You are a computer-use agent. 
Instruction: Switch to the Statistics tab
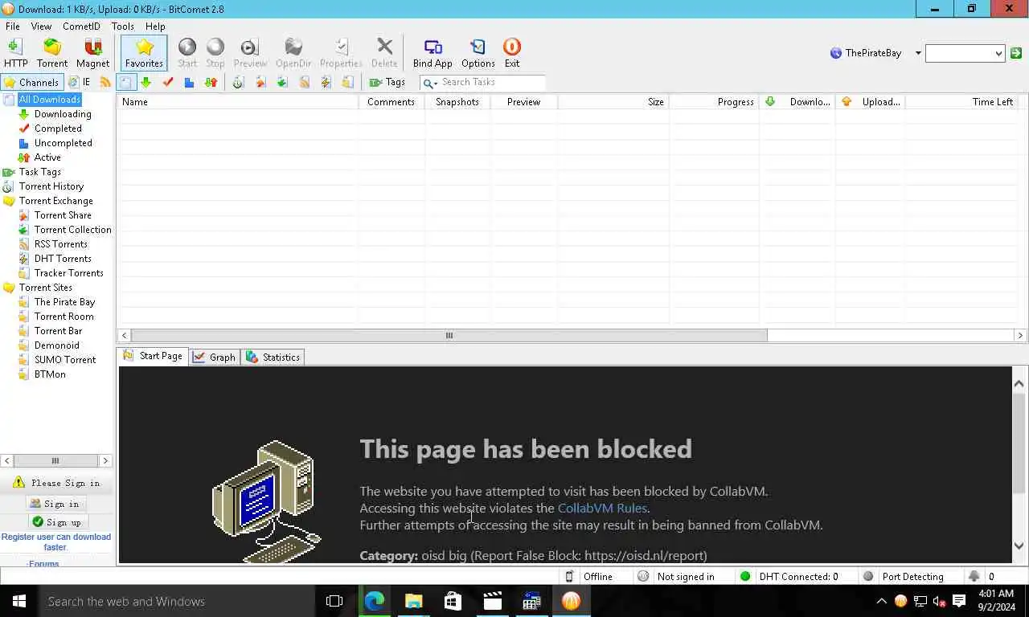click(x=273, y=358)
